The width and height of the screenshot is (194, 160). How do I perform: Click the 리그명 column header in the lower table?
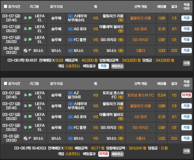coord(34,84)
